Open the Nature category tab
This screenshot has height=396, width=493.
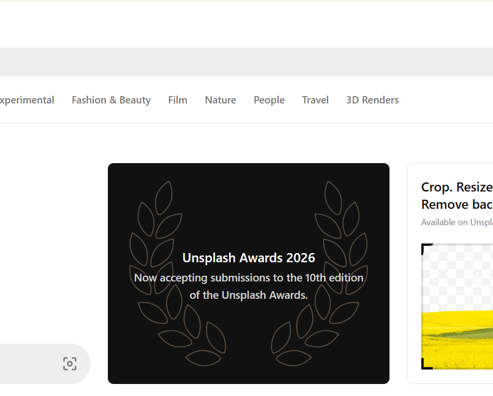tap(221, 100)
